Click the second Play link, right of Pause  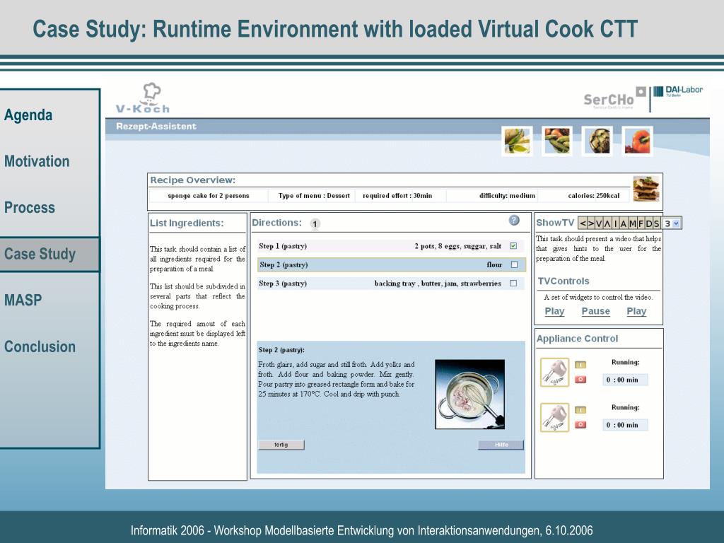coord(636,311)
